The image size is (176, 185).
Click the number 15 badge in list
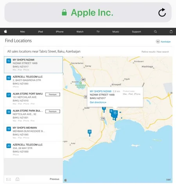9,61
